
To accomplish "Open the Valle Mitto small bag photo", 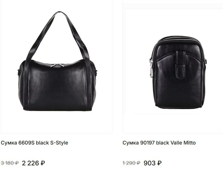I will (173, 66).
